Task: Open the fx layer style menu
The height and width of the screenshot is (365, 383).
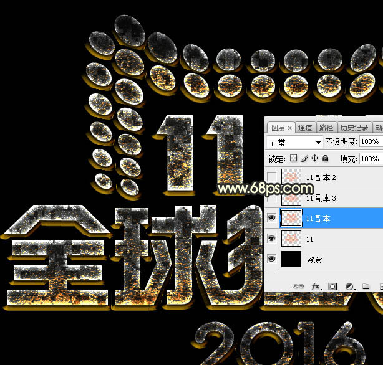Action: coord(316,286)
